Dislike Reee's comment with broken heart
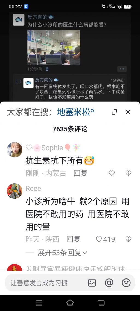Screen dimensions: 140x311 coord(129,239)
